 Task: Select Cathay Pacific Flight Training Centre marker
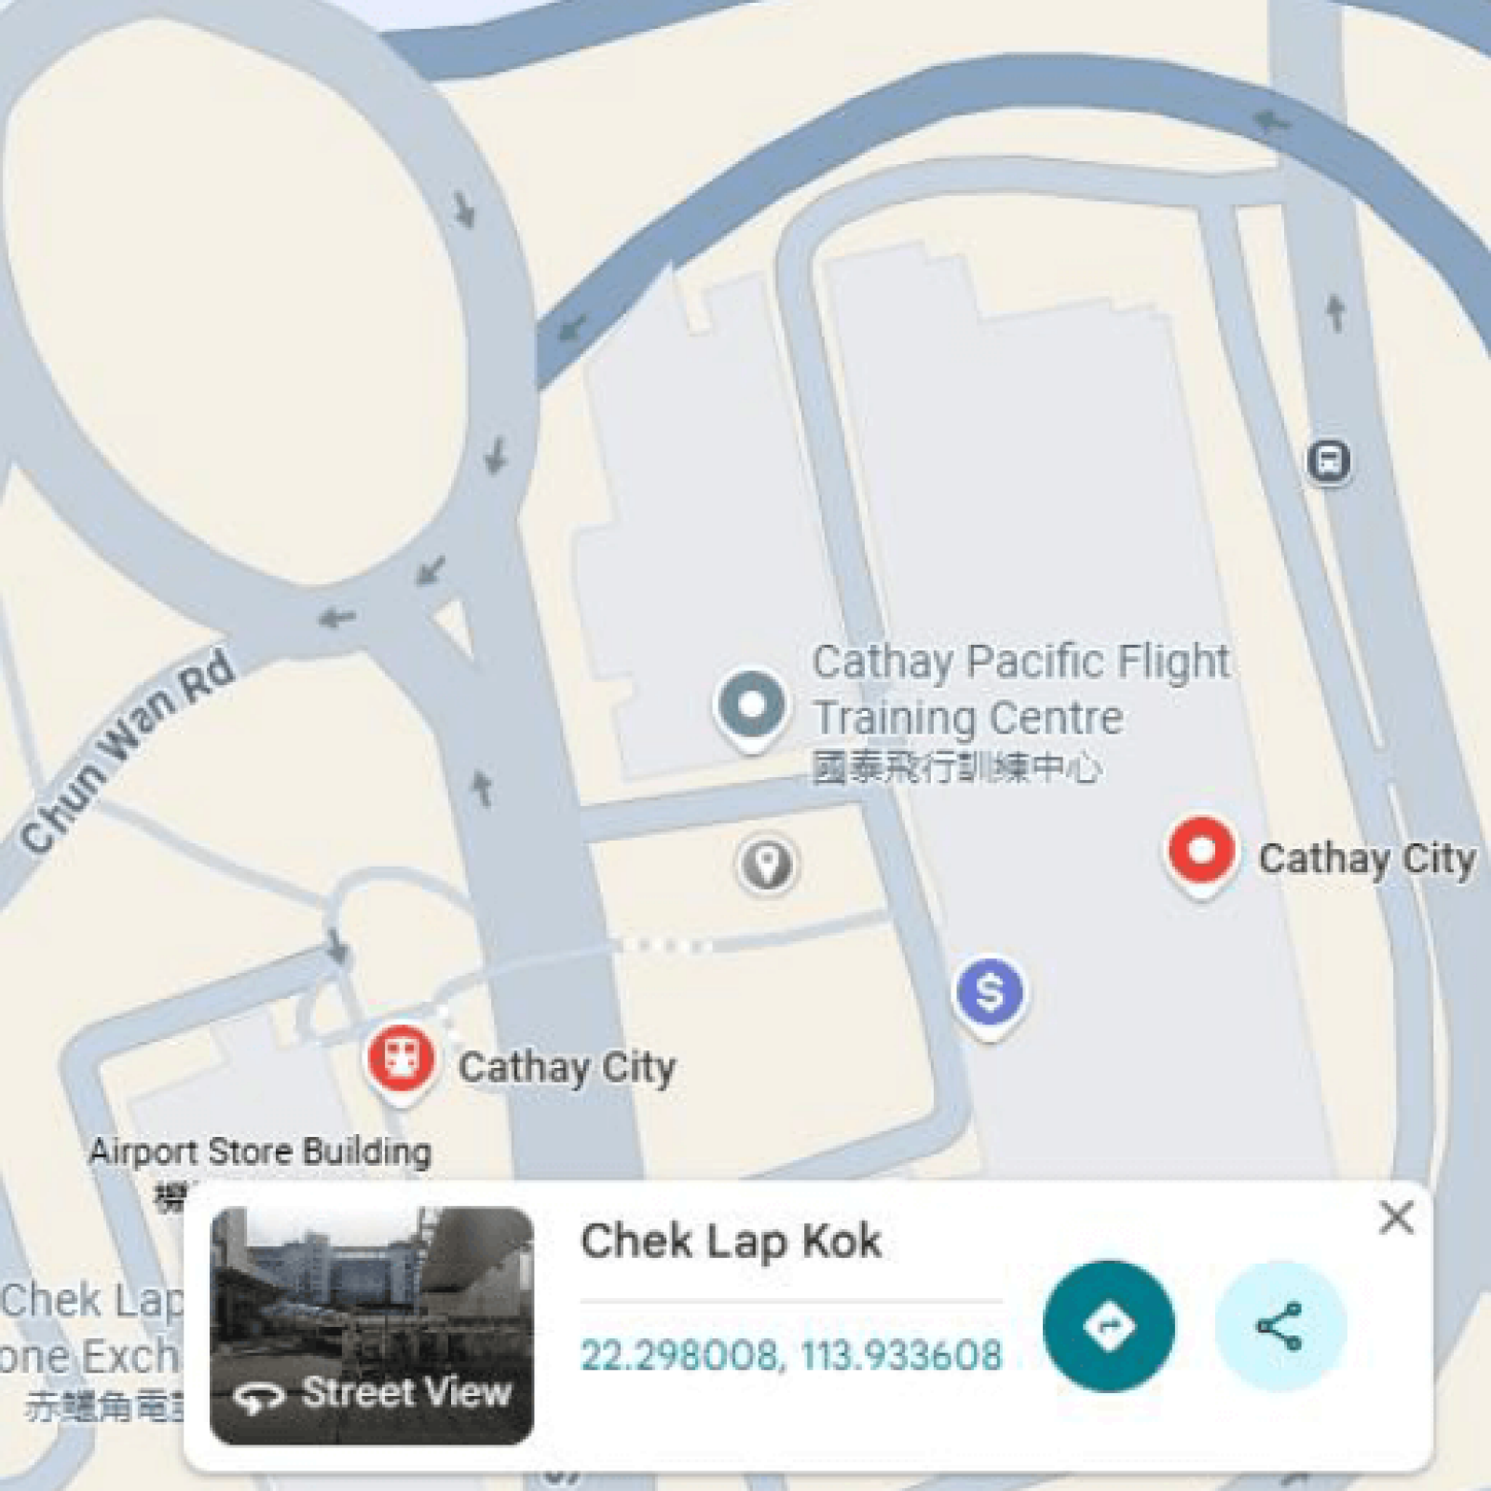(752, 710)
